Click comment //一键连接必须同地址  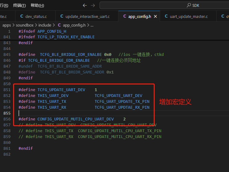[119, 61]
